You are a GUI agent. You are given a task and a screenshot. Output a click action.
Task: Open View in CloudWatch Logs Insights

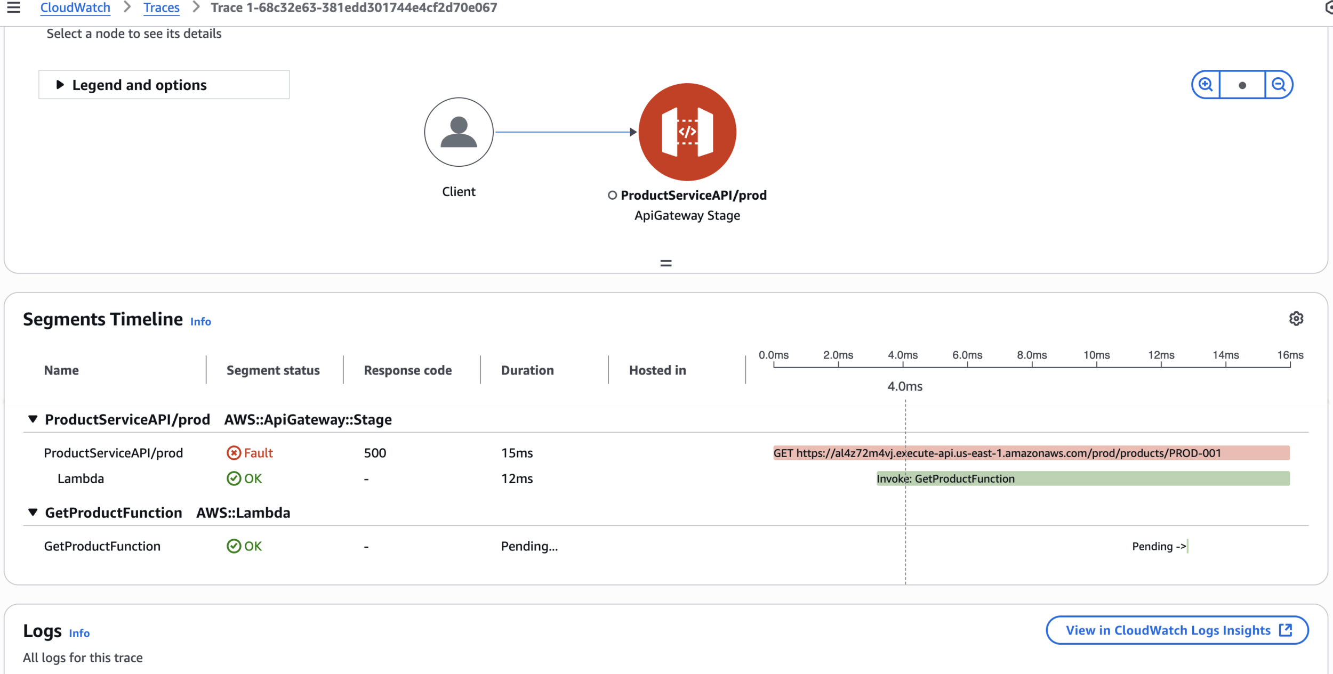[x=1177, y=630]
